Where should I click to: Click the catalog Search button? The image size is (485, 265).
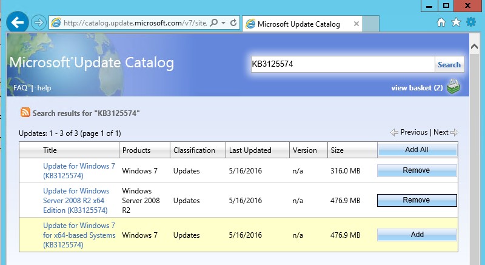click(x=449, y=64)
